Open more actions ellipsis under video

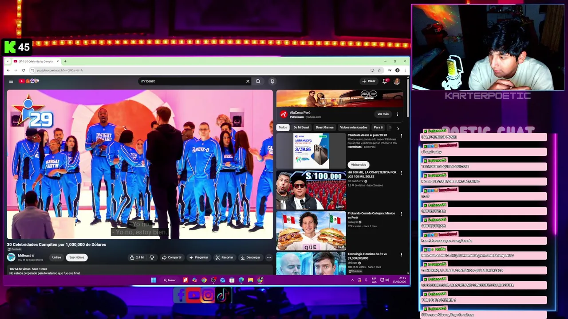268,257
